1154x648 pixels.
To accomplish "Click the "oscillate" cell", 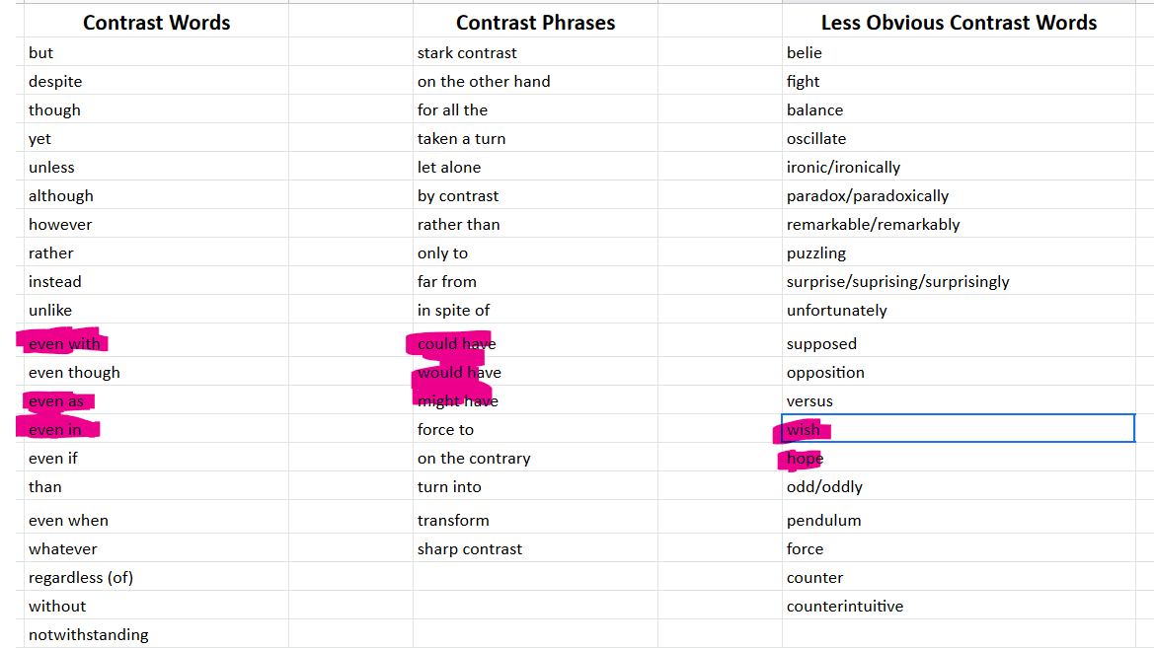I will click(816, 139).
